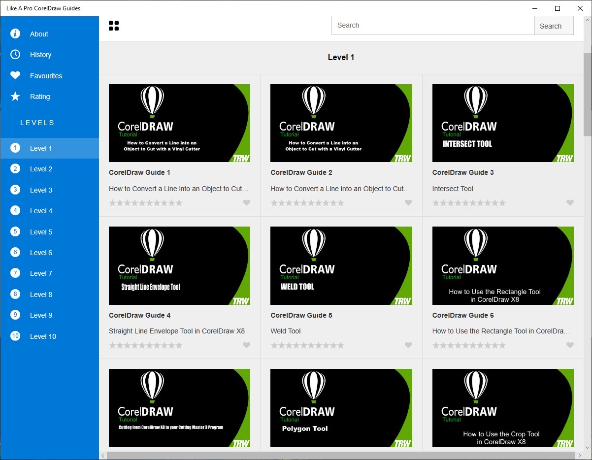Click the Rating star icon in sidebar
The image size is (592, 460).
coord(15,97)
